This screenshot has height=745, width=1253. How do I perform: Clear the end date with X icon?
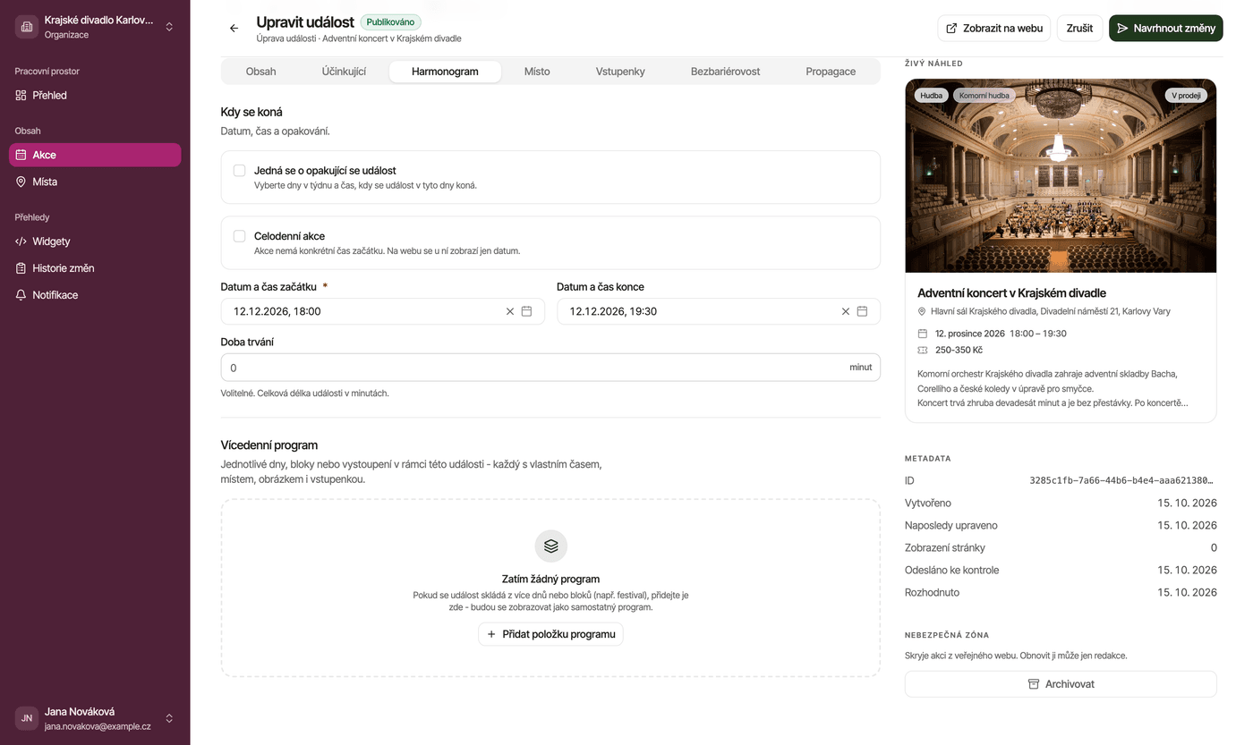(x=846, y=311)
